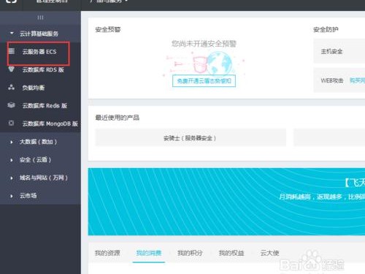
Task: Switch to 我的消费 tab
Action: coord(149,253)
